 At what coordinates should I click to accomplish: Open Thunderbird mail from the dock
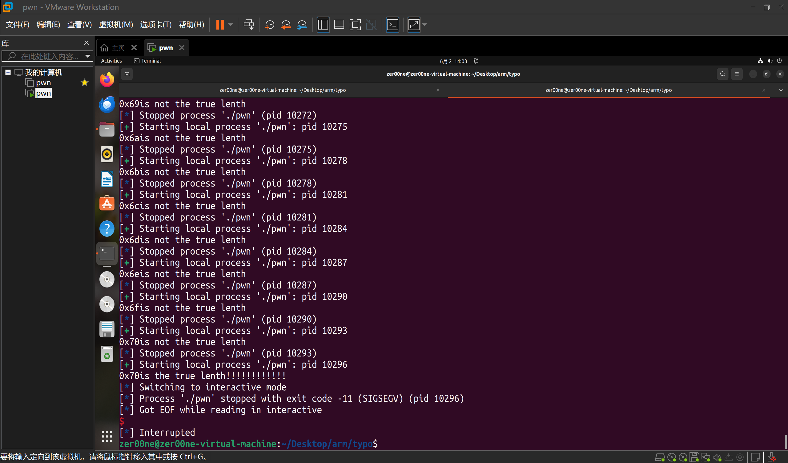[107, 104]
